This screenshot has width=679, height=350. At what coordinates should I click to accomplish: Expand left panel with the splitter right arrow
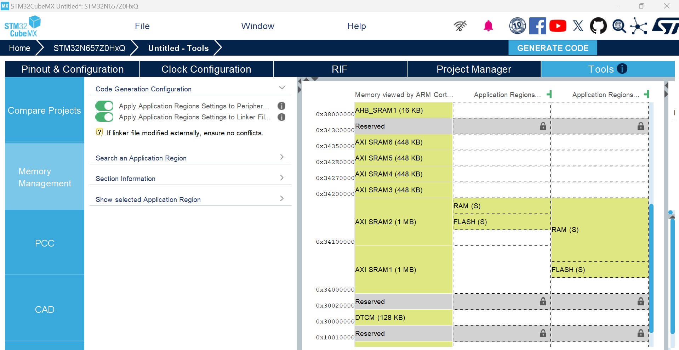coord(299,90)
